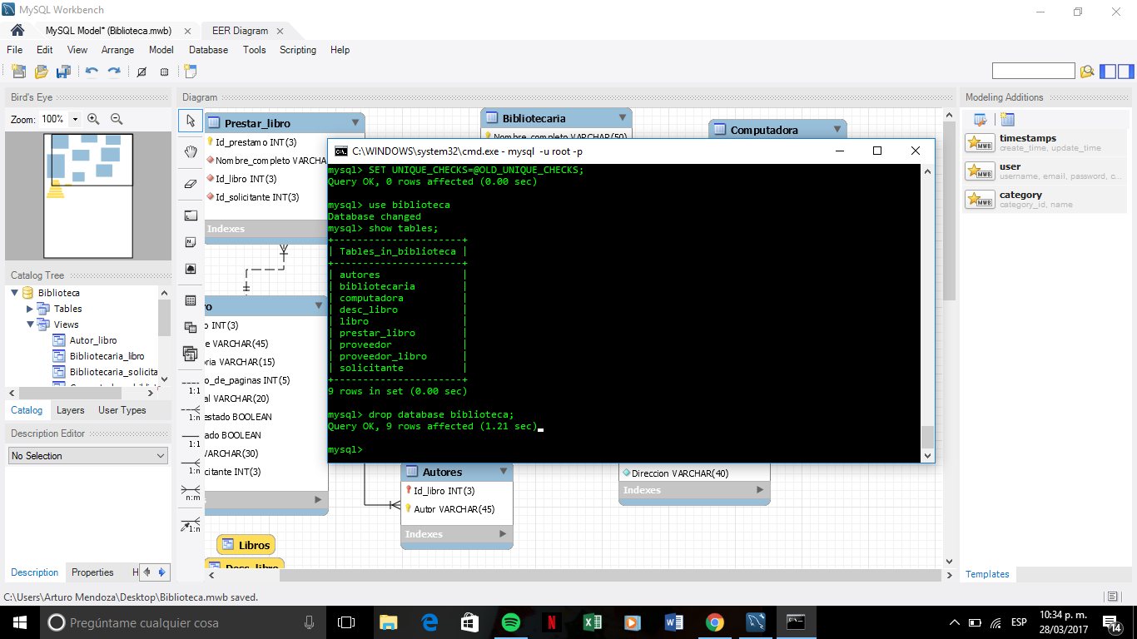
Task: Expand the Tables tree node
Action: tap(30, 309)
